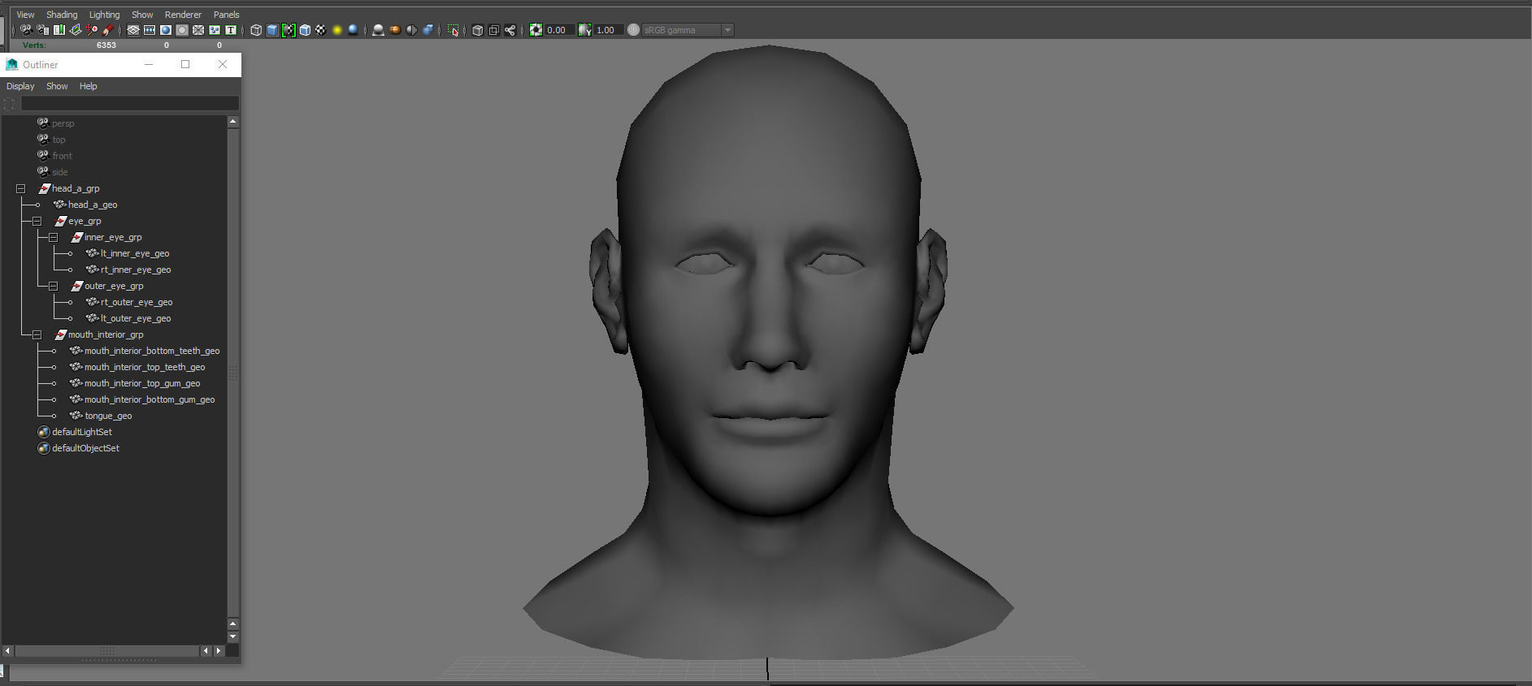
Task: Click the Exposure reset icon
Action: point(536,30)
